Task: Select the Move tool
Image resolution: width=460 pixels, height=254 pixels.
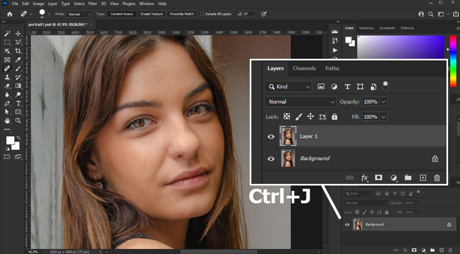Action: point(18,33)
